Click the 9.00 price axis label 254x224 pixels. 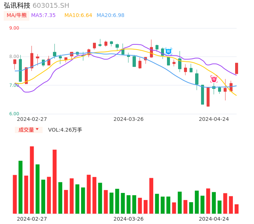(x=14, y=28)
